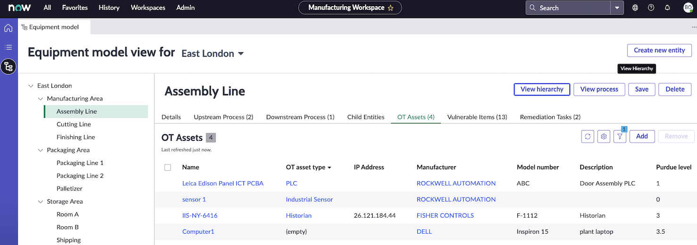Collapse the Manufacturing Area node
This screenshot has height=245, width=697.
point(41,98)
